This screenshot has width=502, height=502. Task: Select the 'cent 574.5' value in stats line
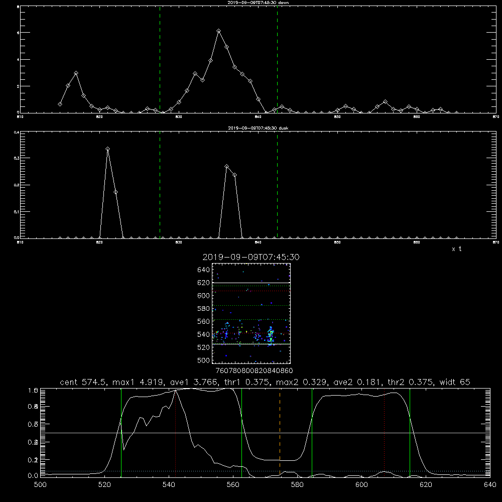[83, 382]
